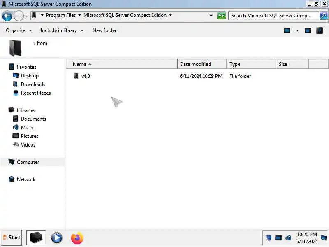Open Desktop under Favorites

click(x=30, y=76)
